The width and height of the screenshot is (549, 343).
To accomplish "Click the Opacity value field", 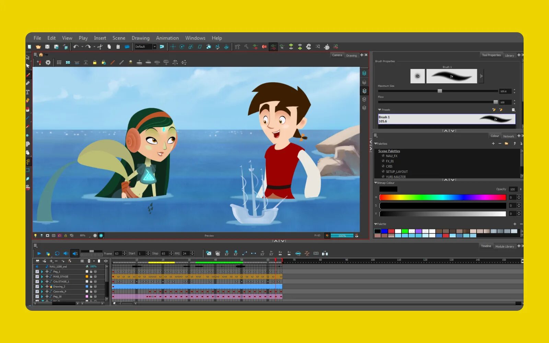I will tap(513, 189).
